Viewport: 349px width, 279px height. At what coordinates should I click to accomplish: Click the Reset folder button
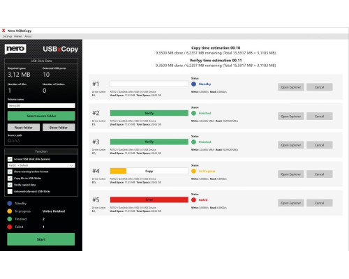[24, 128]
